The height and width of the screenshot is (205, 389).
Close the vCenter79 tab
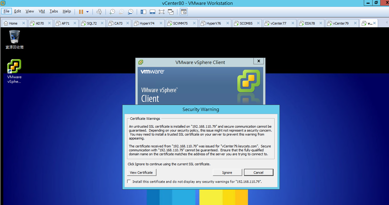tap(355, 23)
